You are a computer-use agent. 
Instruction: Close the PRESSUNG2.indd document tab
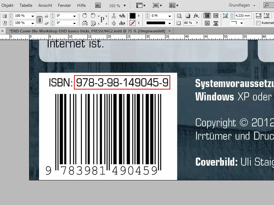point(170,31)
